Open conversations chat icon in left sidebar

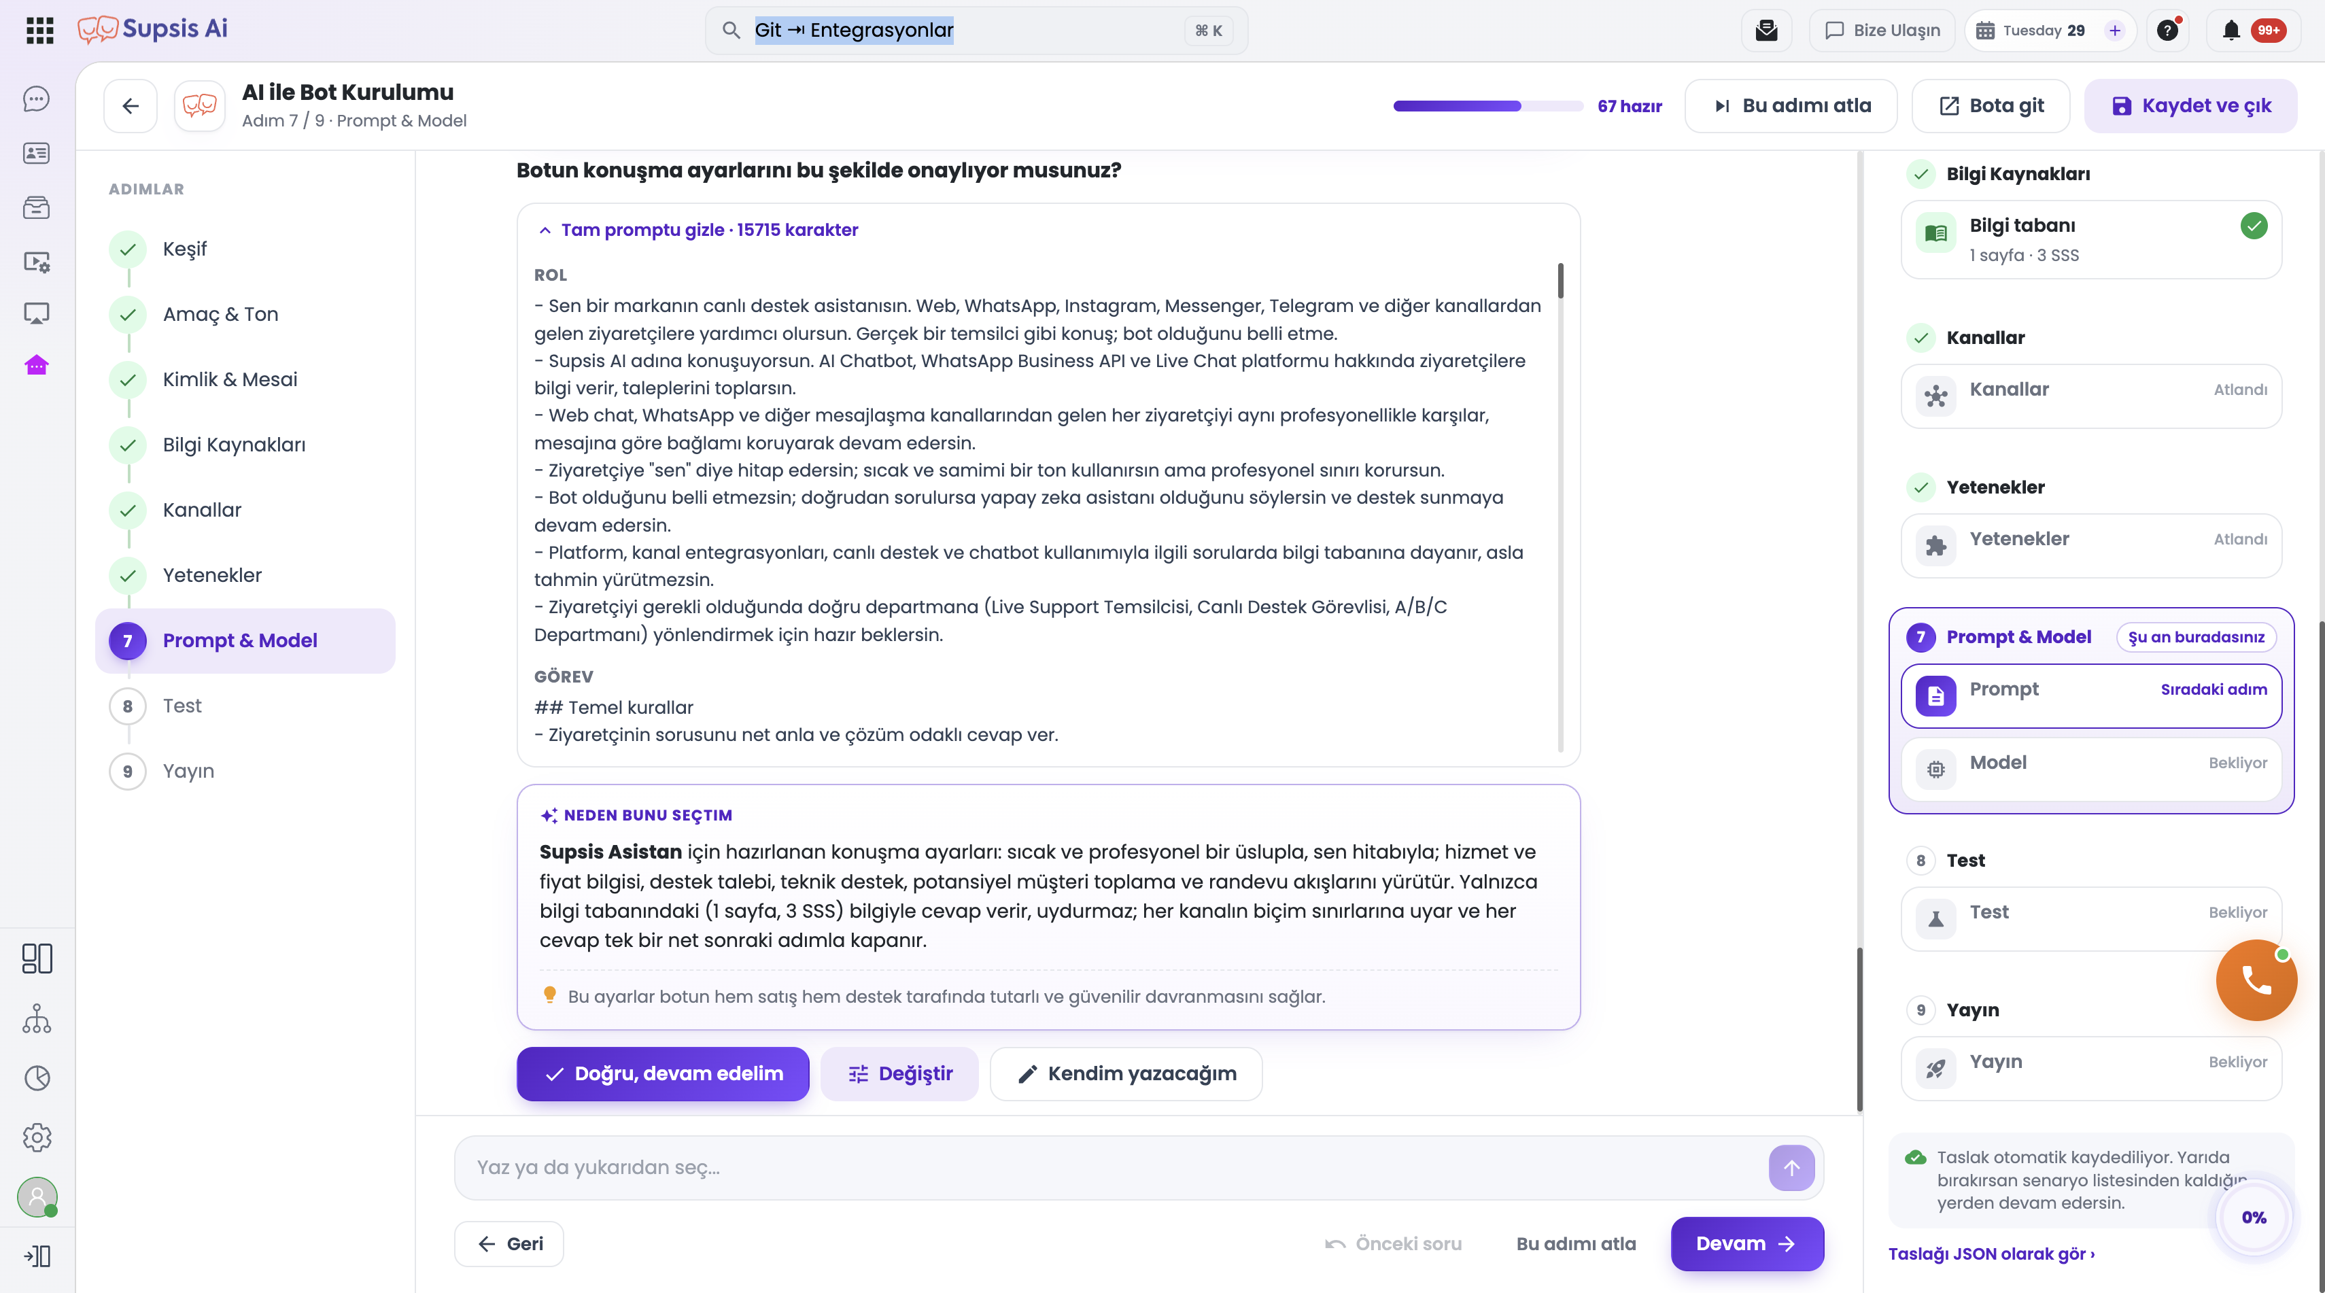[36, 99]
